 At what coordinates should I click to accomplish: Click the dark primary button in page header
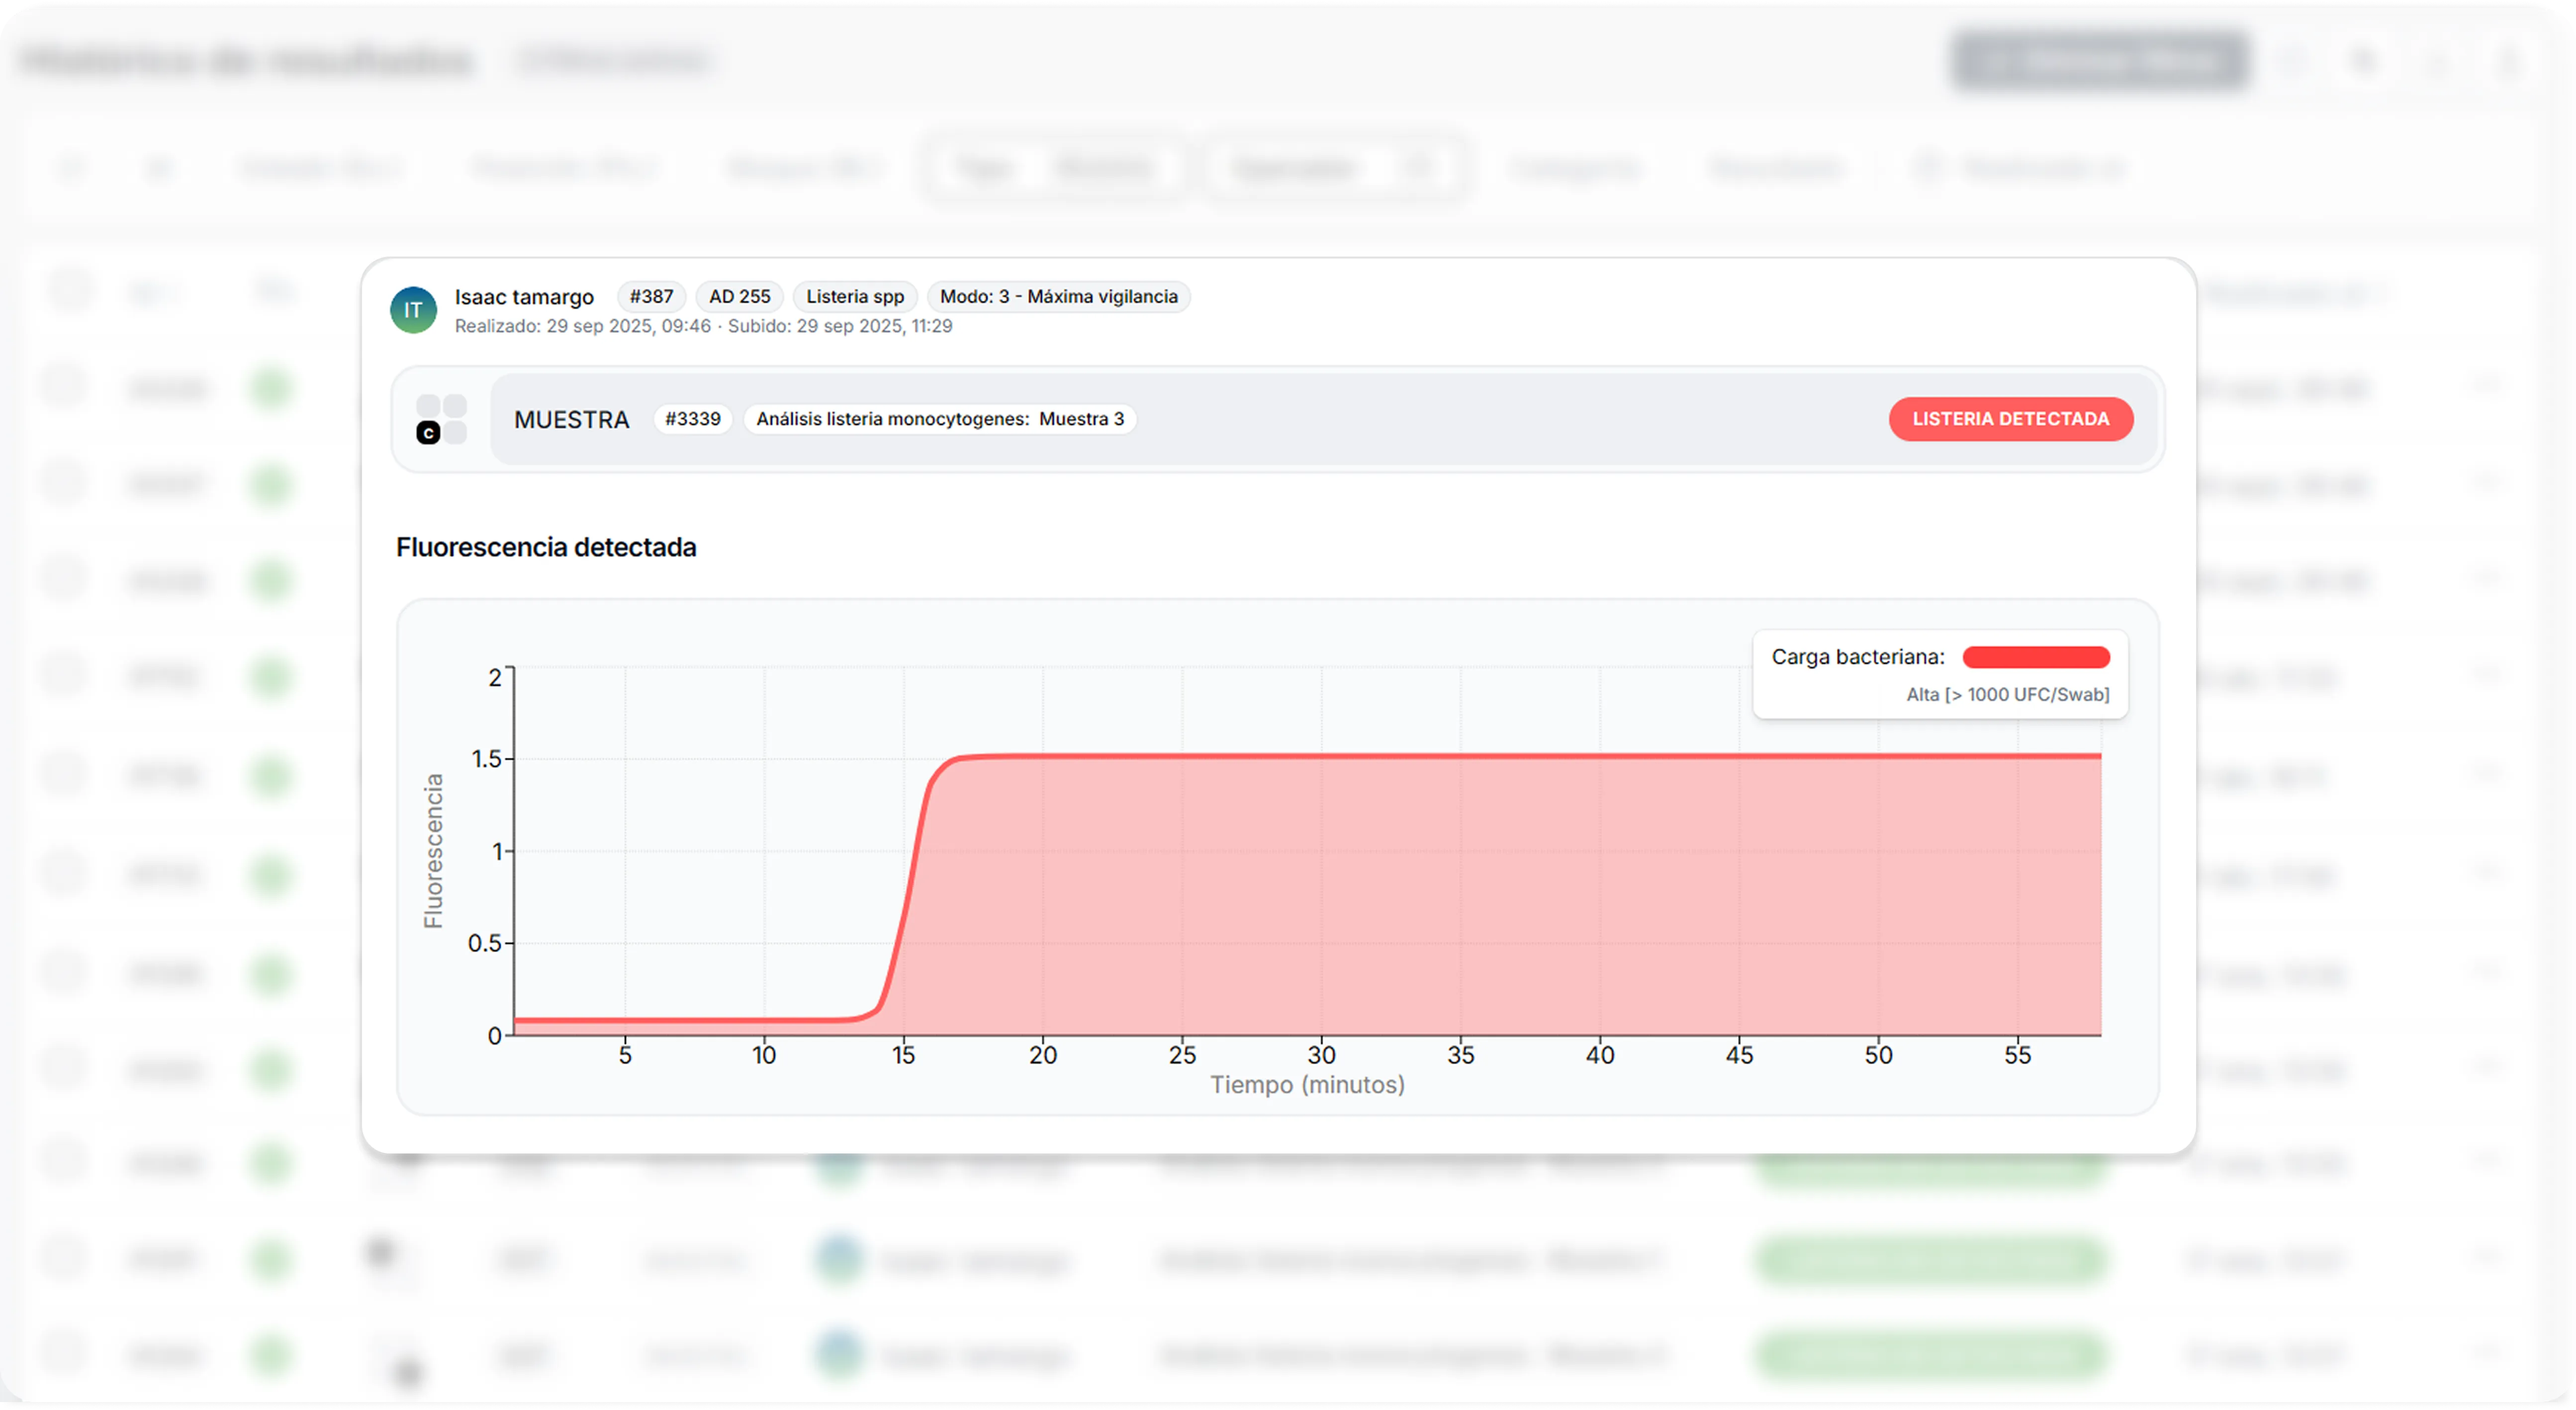[x=2100, y=62]
